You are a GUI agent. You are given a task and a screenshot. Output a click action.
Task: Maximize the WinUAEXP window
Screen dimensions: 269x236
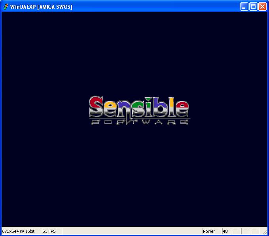point(253,7)
